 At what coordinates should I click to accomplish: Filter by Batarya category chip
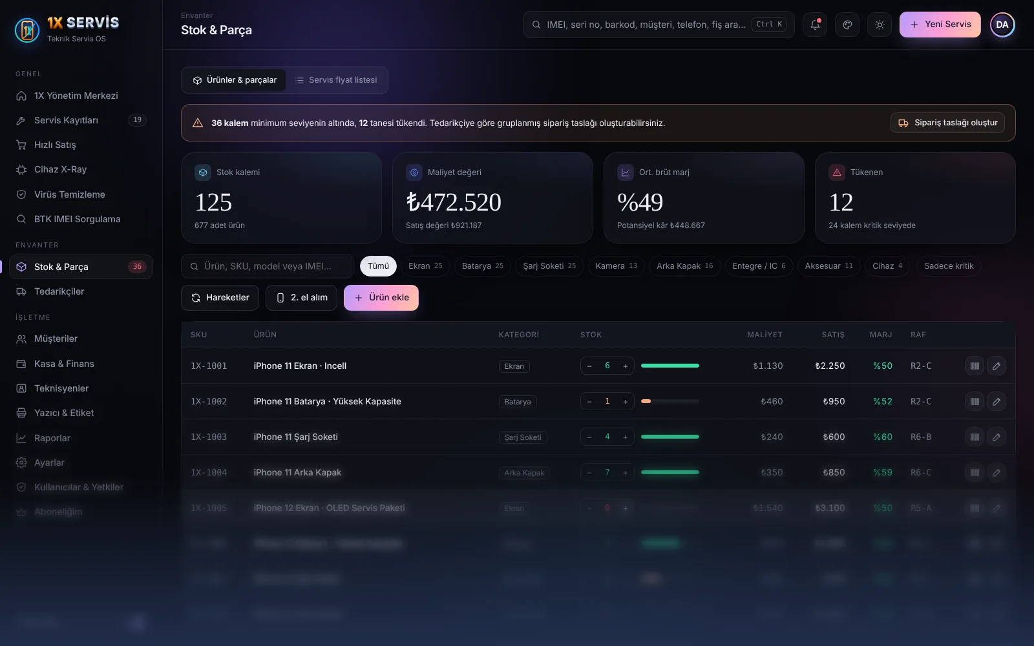coord(483,266)
